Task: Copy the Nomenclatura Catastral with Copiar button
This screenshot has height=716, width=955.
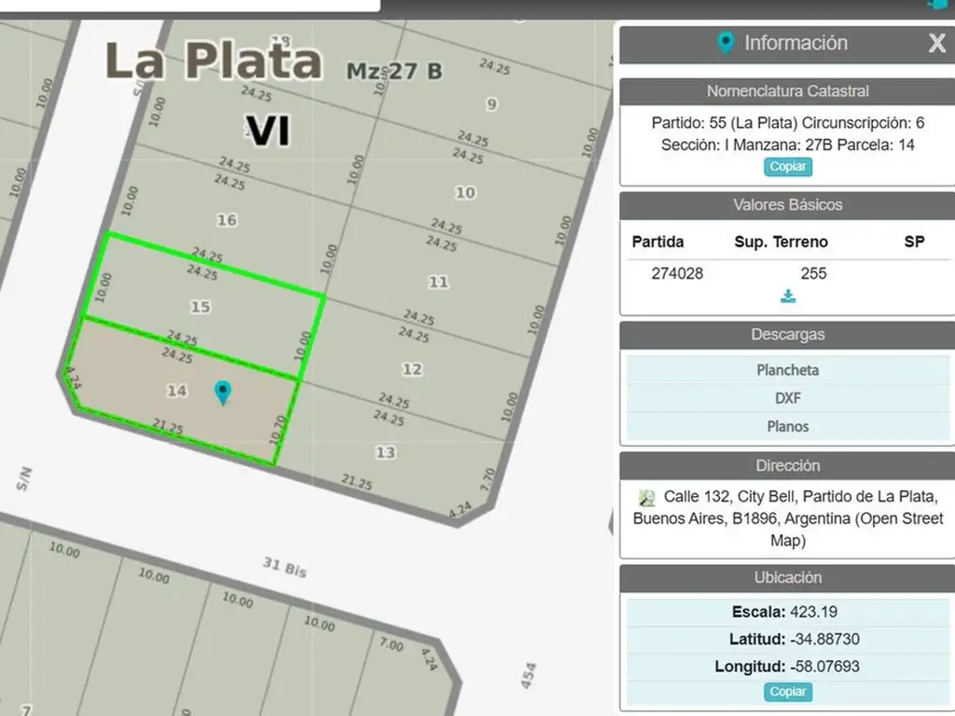Action: click(788, 167)
